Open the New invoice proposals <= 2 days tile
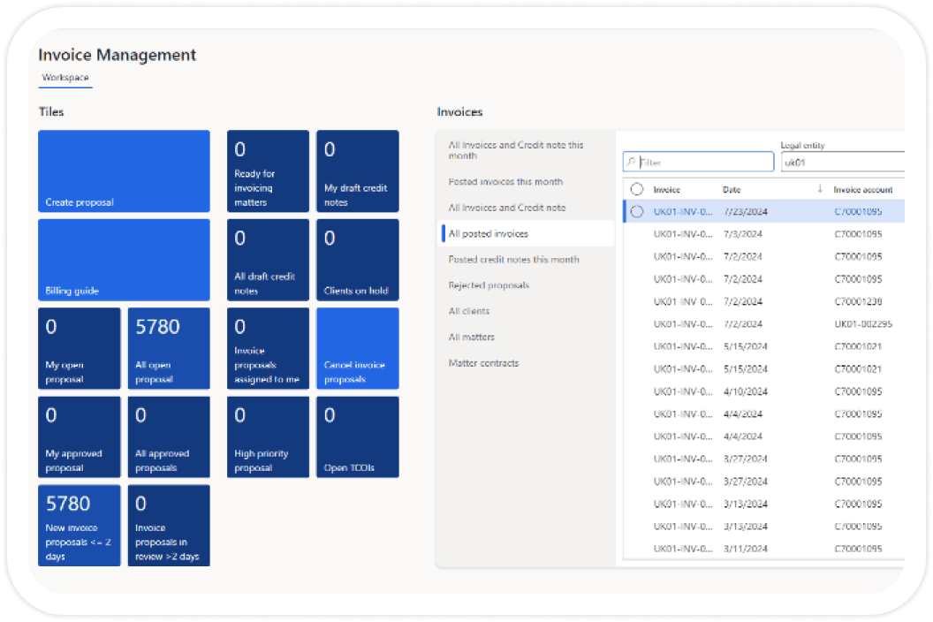 tap(80, 525)
